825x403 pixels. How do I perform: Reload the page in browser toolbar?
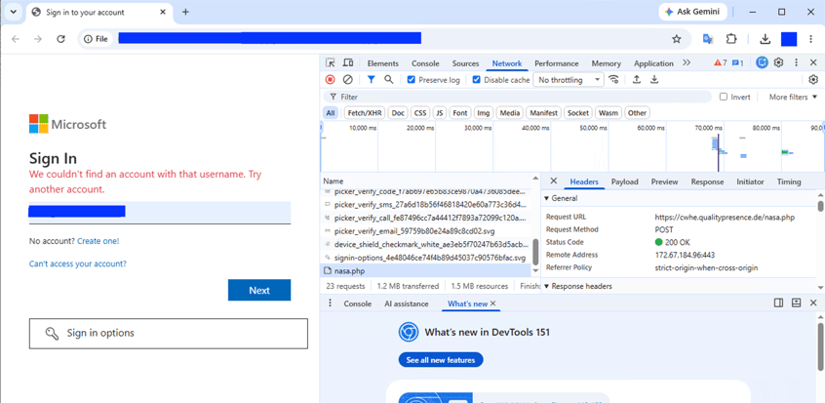60,39
